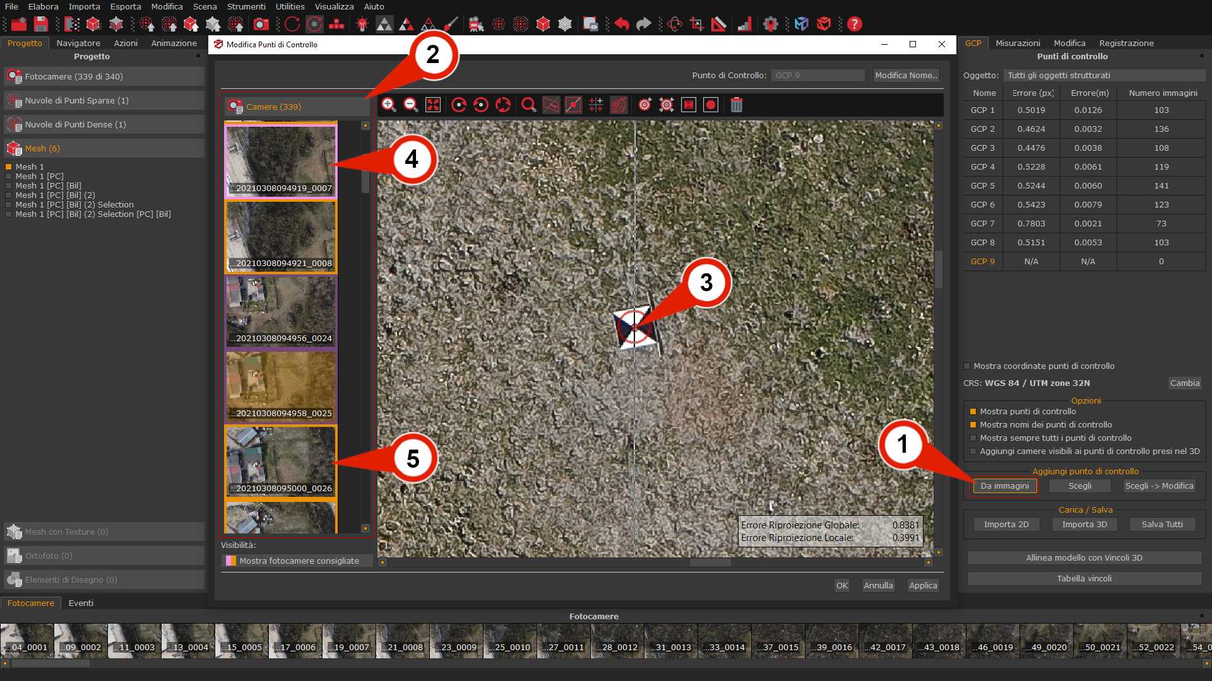Screen dimensions: 1212x681
Task: Open the Strumenti menu
Action: [x=246, y=6]
